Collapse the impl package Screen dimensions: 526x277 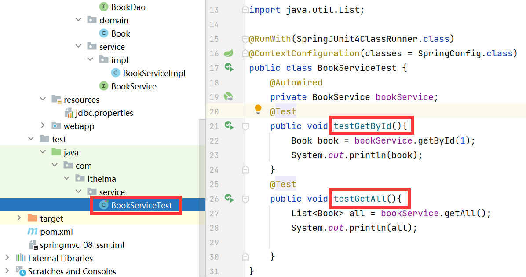(90, 59)
